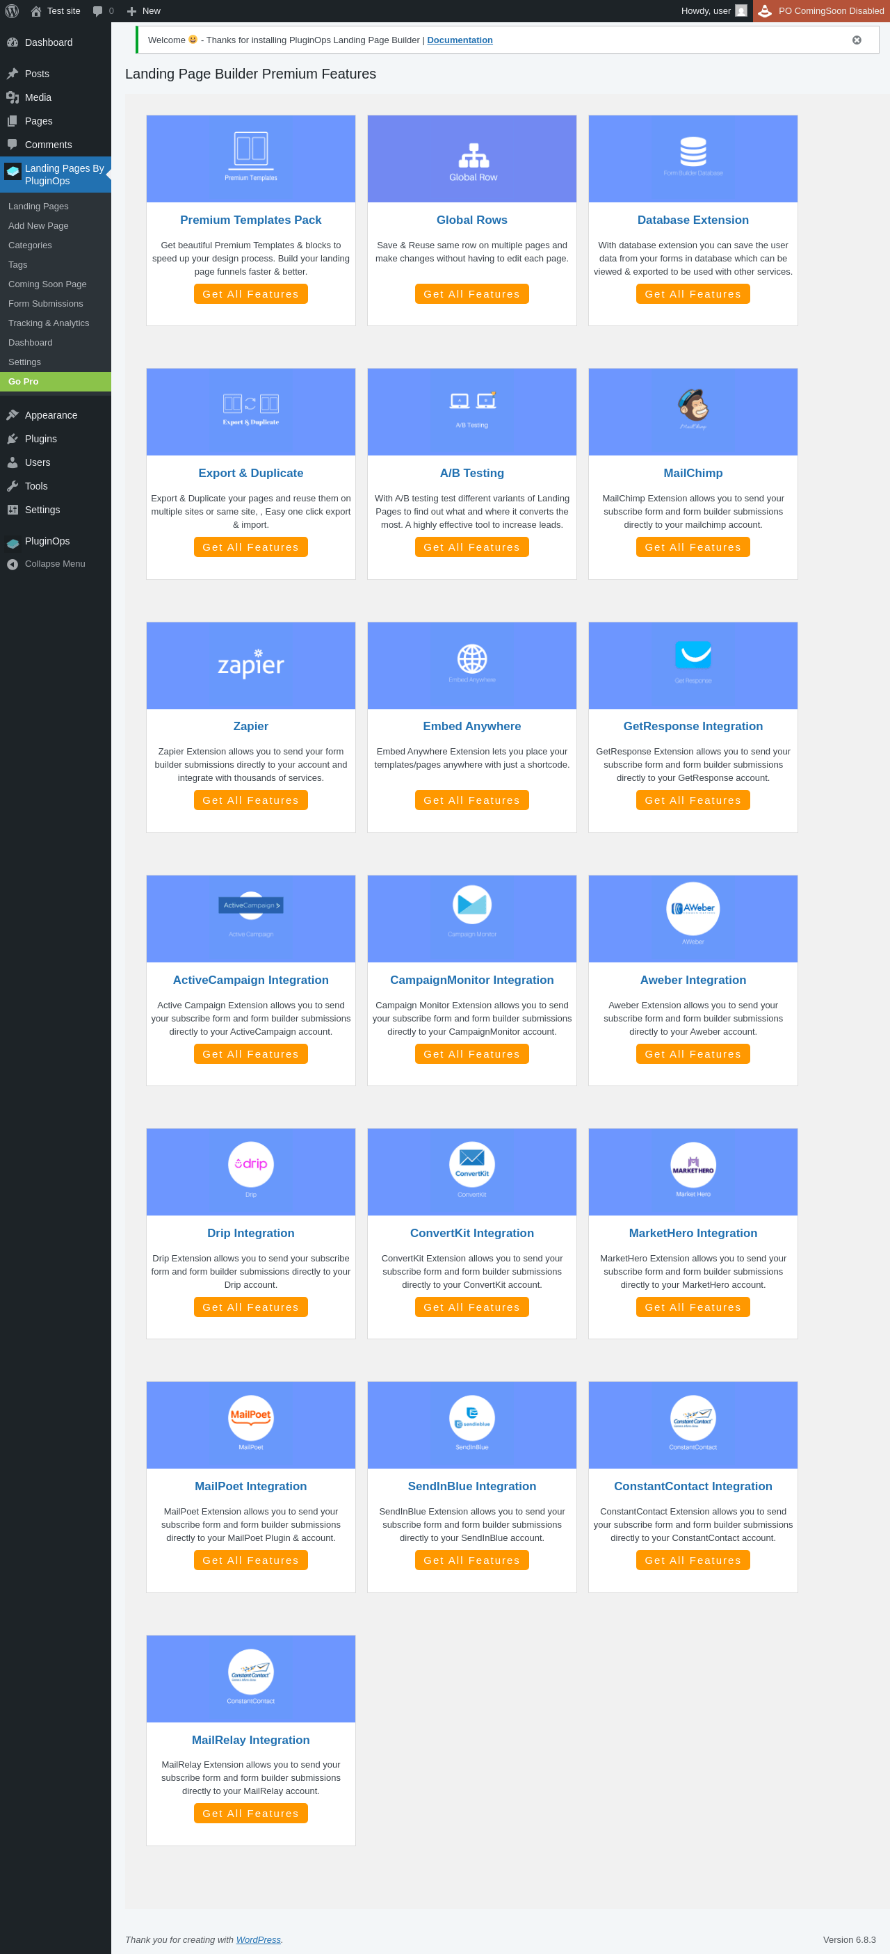The image size is (890, 1954).
Task: Open the Export & Duplicate title link
Action: (250, 474)
